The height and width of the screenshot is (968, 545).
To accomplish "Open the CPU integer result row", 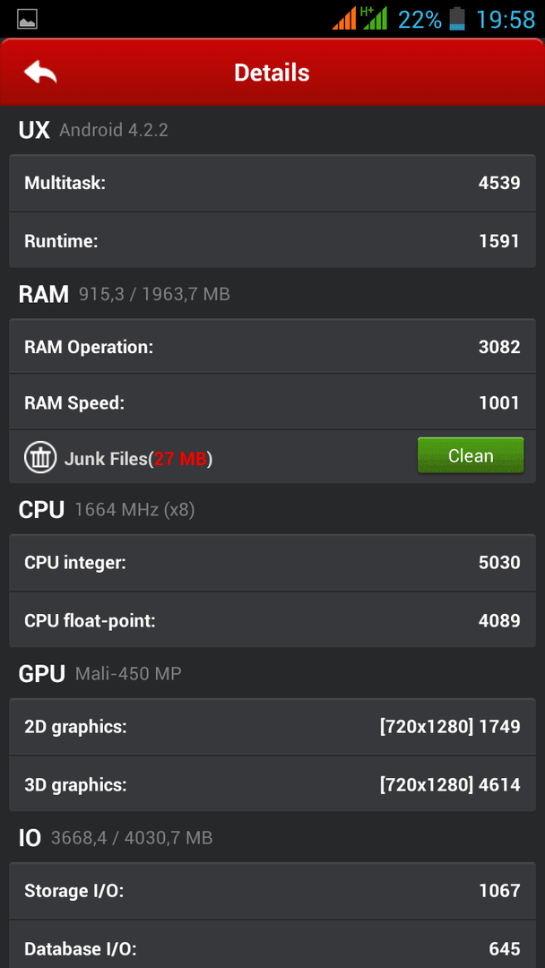I will point(272,562).
